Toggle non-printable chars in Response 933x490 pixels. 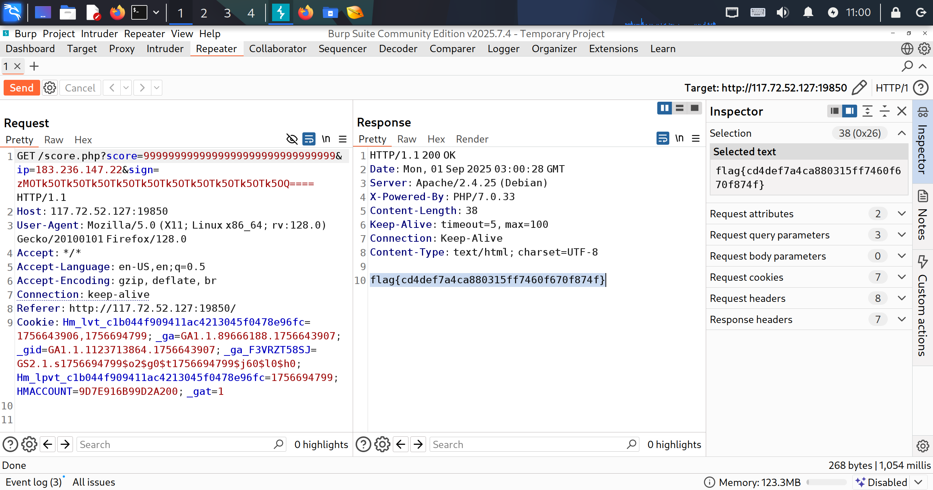point(679,138)
